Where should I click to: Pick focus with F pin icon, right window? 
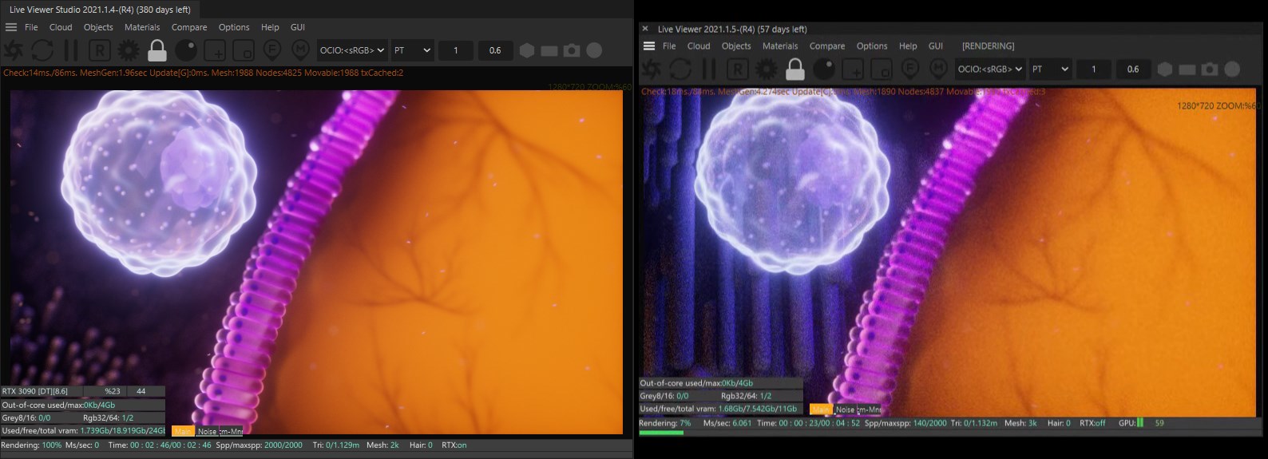(909, 69)
